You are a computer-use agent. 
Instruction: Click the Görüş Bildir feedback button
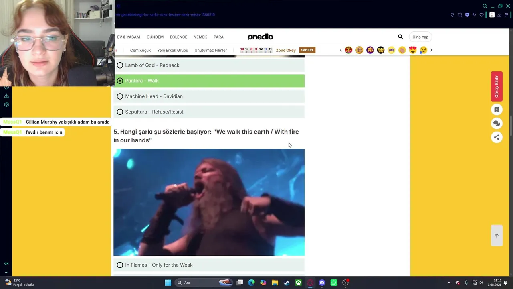pyautogui.click(x=497, y=86)
